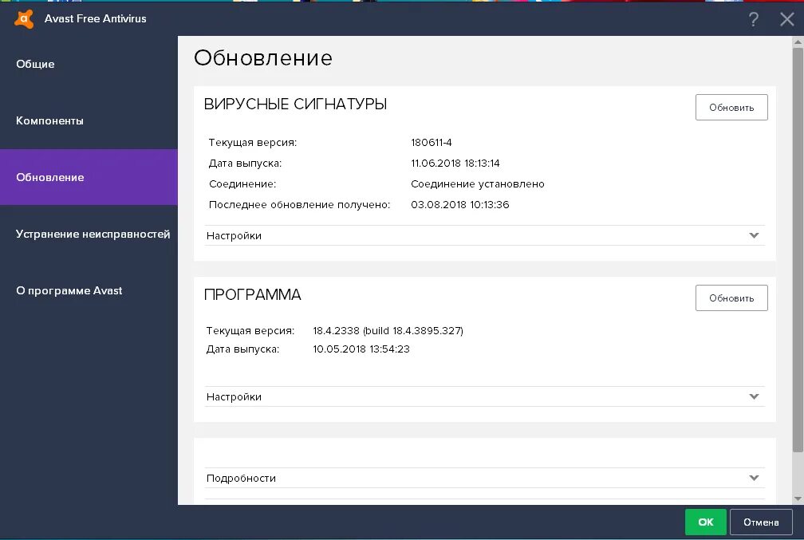Close the Avast settings window

click(x=786, y=19)
